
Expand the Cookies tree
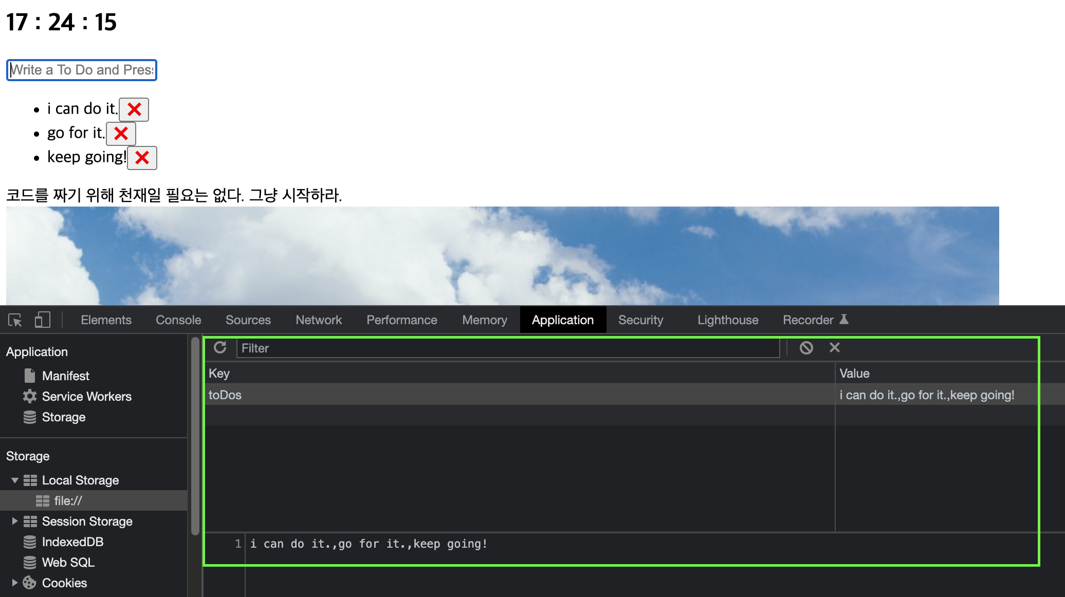click(14, 583)
